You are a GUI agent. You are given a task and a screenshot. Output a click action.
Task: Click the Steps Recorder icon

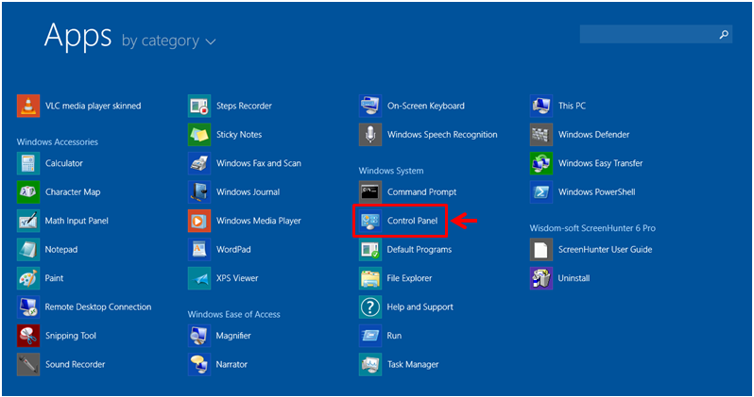[x=199, y=107]
